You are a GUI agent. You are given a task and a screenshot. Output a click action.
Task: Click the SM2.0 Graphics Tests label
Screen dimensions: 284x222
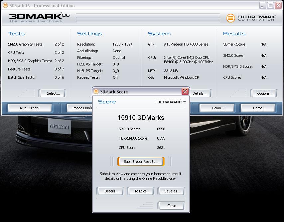point(26,44)
